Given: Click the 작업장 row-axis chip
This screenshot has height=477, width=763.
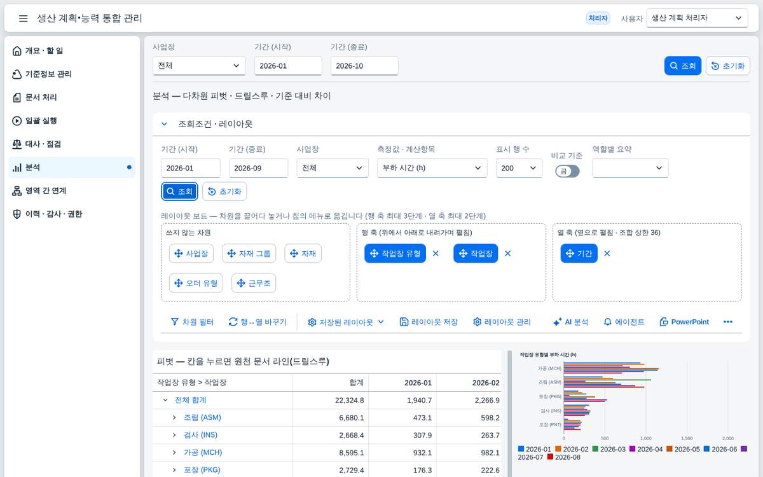Looking at the screenshot, I should point(476,253).
